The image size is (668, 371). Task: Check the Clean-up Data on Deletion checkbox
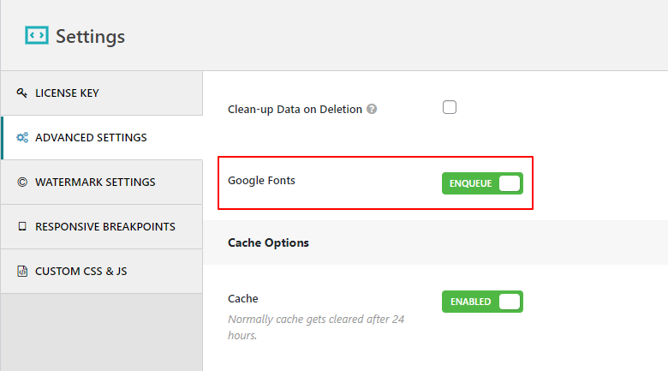[450, 108]
